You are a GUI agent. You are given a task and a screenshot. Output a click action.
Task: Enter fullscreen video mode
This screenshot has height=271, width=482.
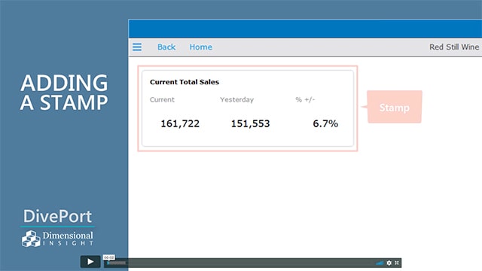397,263
